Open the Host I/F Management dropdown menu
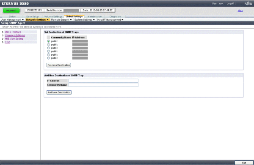 coord(110,20)
